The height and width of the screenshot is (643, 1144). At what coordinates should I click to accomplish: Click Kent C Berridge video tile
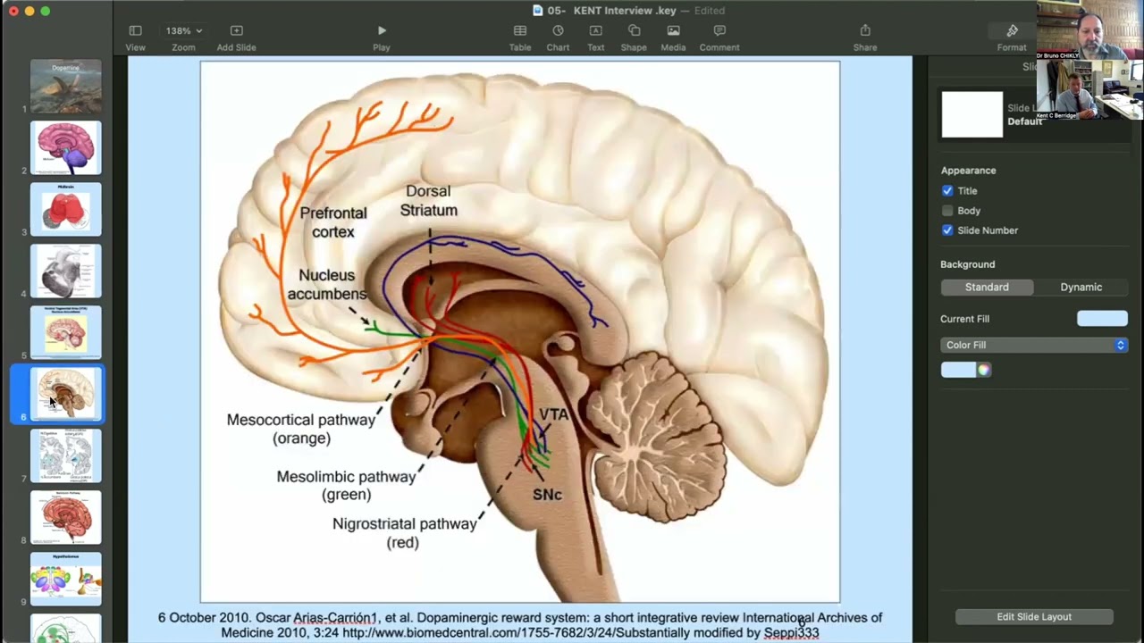pyautogui.click(x=1089, y=89)
